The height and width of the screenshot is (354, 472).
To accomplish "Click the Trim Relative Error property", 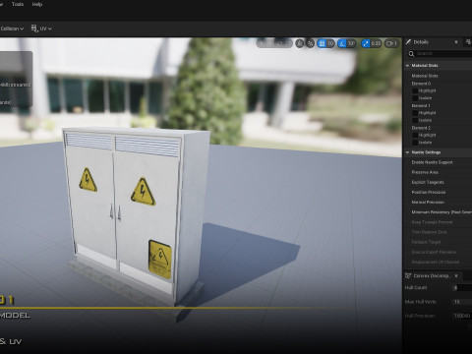I will pos(429,232).
